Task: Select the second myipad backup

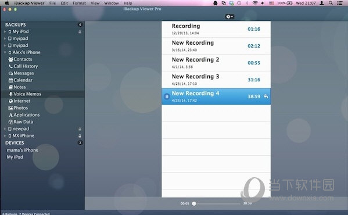Action: tap(20, 45)
